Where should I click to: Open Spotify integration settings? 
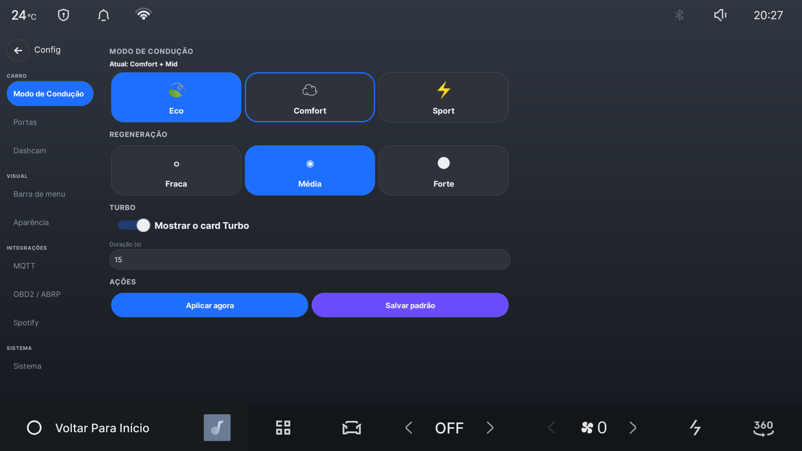click(26, 323)
